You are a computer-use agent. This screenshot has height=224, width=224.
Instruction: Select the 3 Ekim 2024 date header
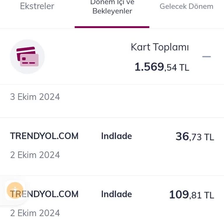click(35, 97)
